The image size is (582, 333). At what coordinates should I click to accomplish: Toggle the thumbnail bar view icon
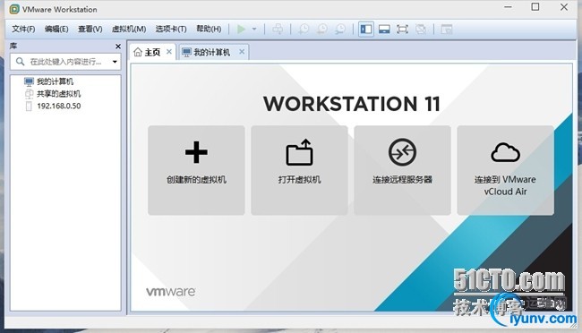coord(384,29)
